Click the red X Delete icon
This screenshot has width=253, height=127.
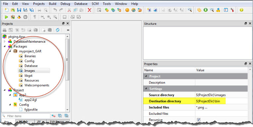point(89,10)
